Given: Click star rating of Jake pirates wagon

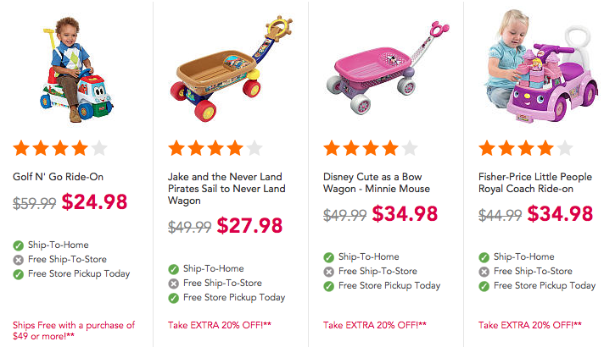Looking at the screenshot, I should point(215,149).
